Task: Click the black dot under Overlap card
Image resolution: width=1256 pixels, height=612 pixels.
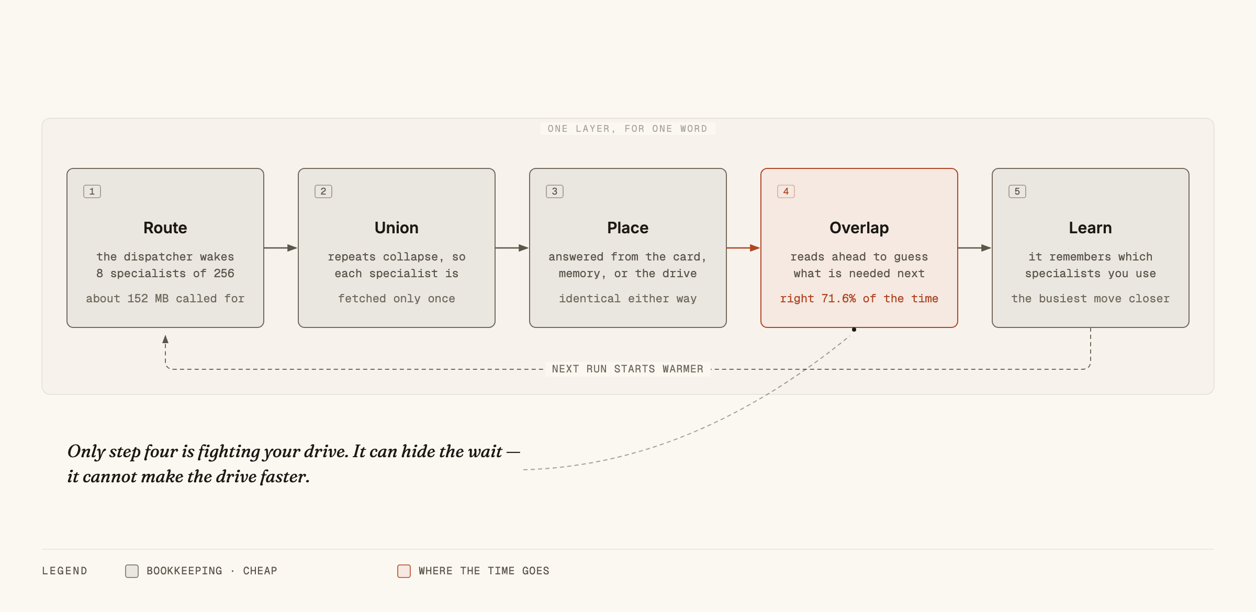Action: pos(854,330)
